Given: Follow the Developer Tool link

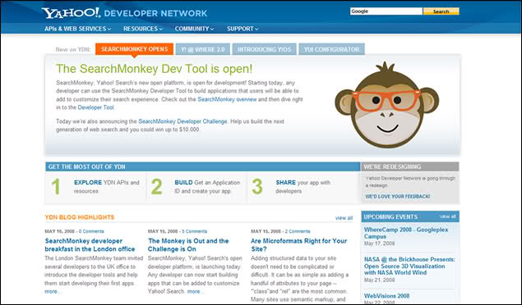Looking at the screenshot, I should [95, 107].
